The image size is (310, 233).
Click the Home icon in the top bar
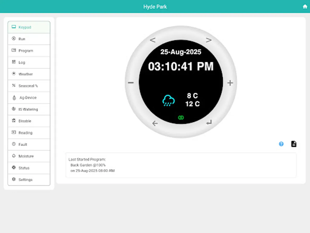tap(305, 6)
